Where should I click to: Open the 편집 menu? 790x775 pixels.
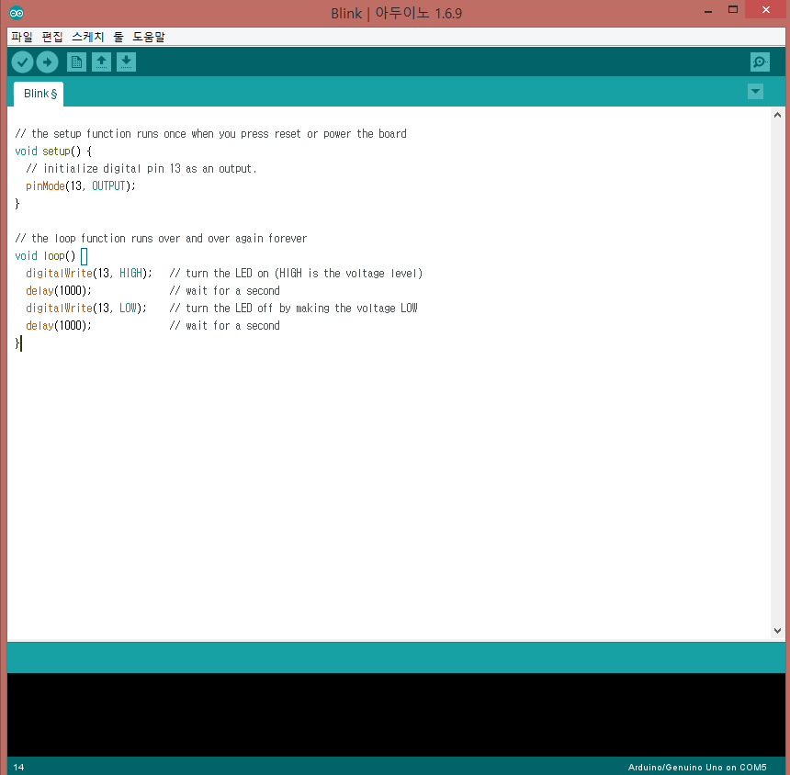pos(51,37)
